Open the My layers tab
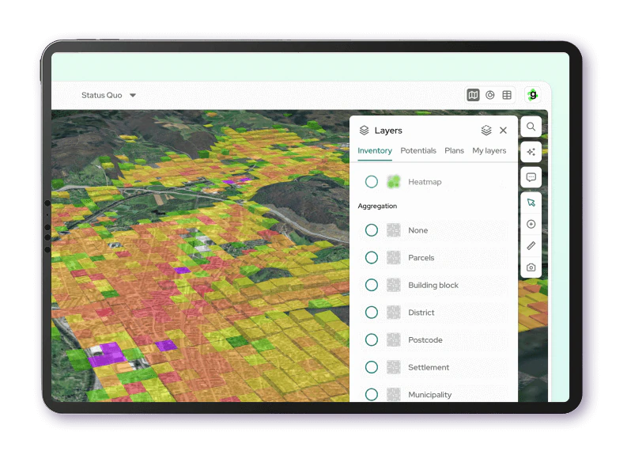This screenshot has height=470, width=631. coord(489,150)
